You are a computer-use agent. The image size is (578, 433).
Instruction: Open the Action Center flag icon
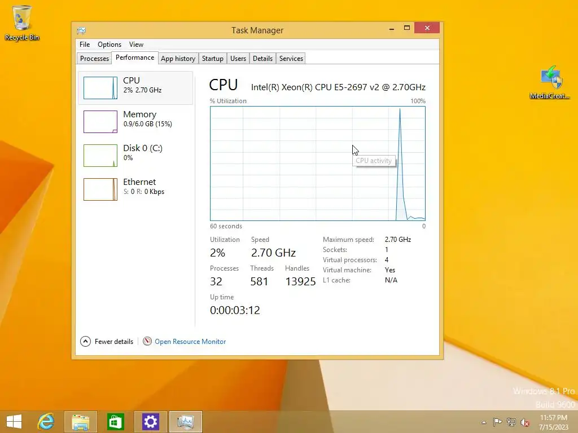(x=497, y=422)
